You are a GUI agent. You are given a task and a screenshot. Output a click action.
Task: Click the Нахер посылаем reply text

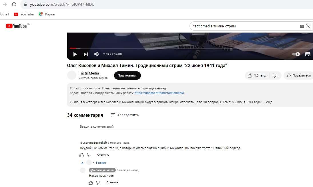pos(101,176)
